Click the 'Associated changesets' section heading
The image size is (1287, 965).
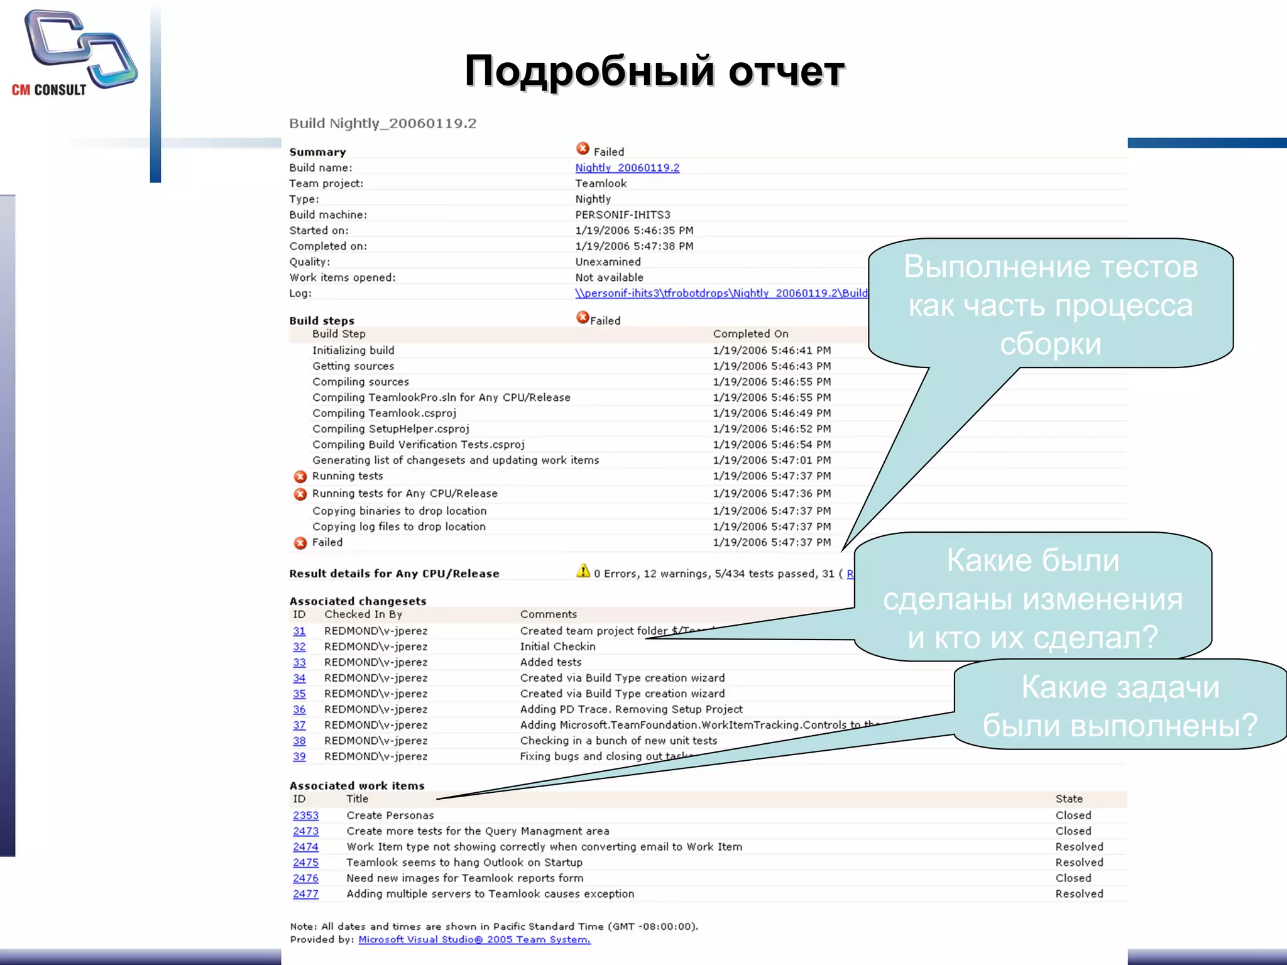[358, 601]
